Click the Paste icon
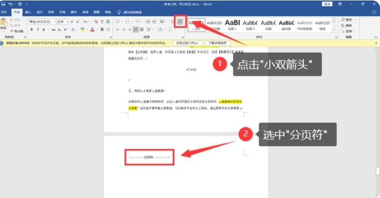The width and height of the screenshot is (380, 198). (x=4, y=24)
